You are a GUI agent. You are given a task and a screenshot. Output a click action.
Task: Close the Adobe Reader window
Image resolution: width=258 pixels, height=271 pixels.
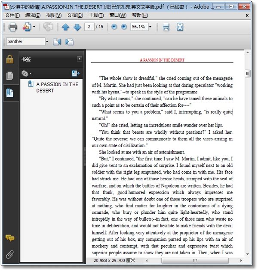pyautogui.click(x=244, y=7)
